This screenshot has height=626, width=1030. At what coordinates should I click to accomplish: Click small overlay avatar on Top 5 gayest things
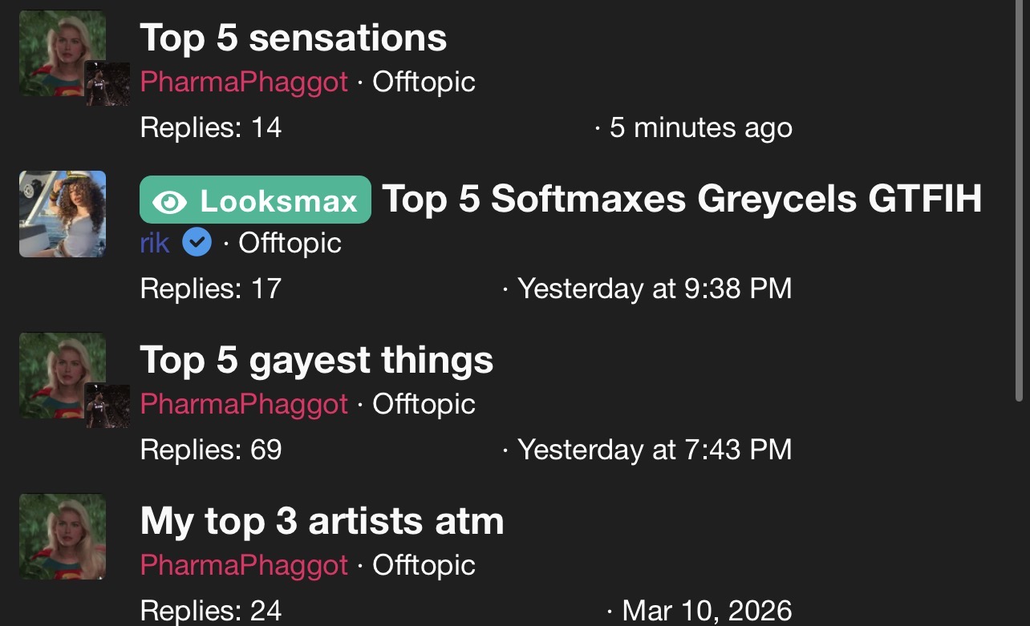[107, 406]
